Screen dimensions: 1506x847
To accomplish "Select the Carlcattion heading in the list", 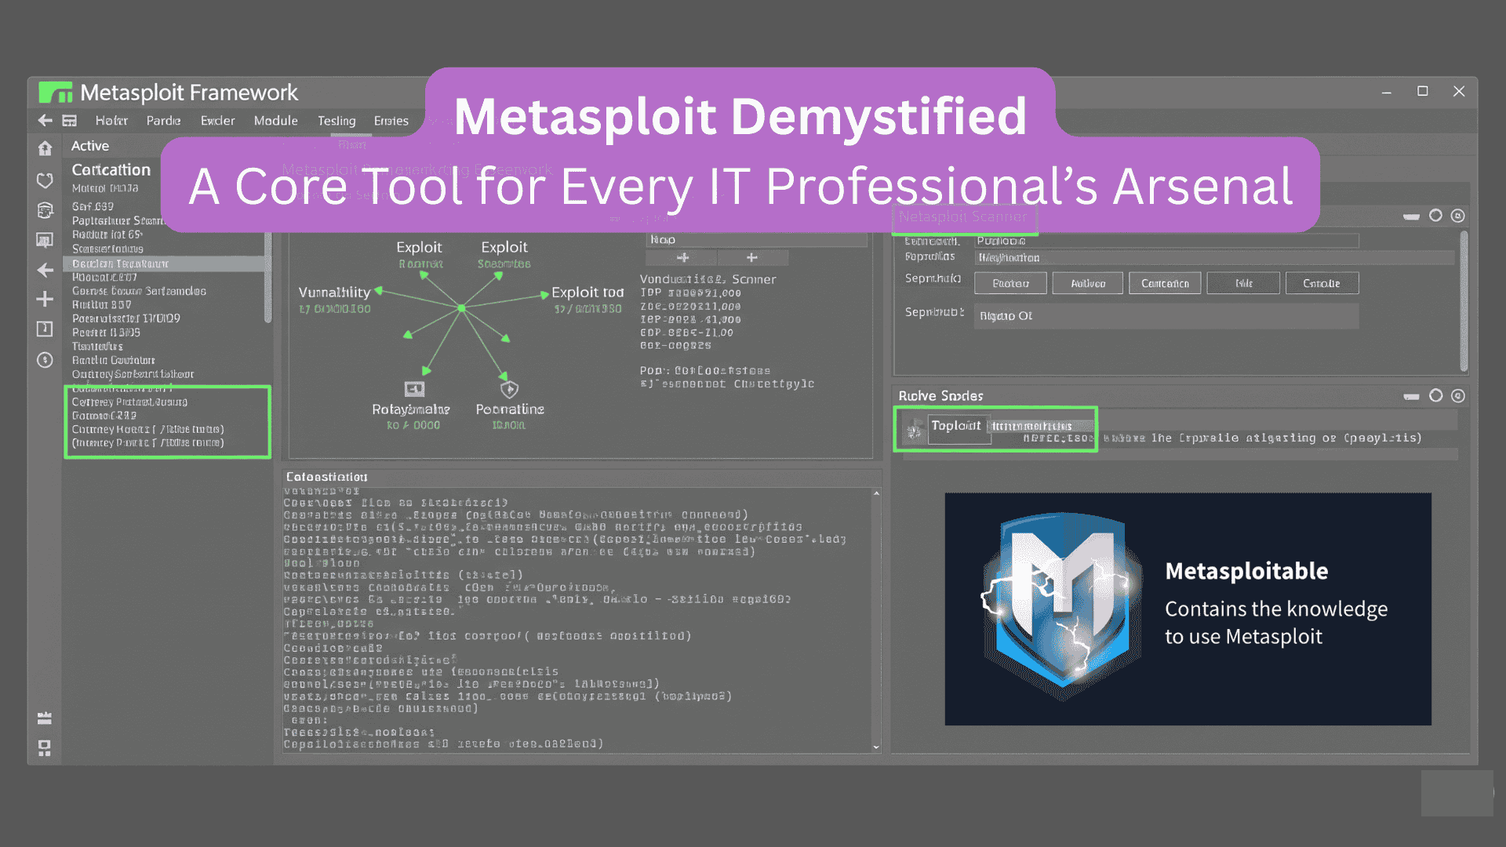I will pos(111,169).
